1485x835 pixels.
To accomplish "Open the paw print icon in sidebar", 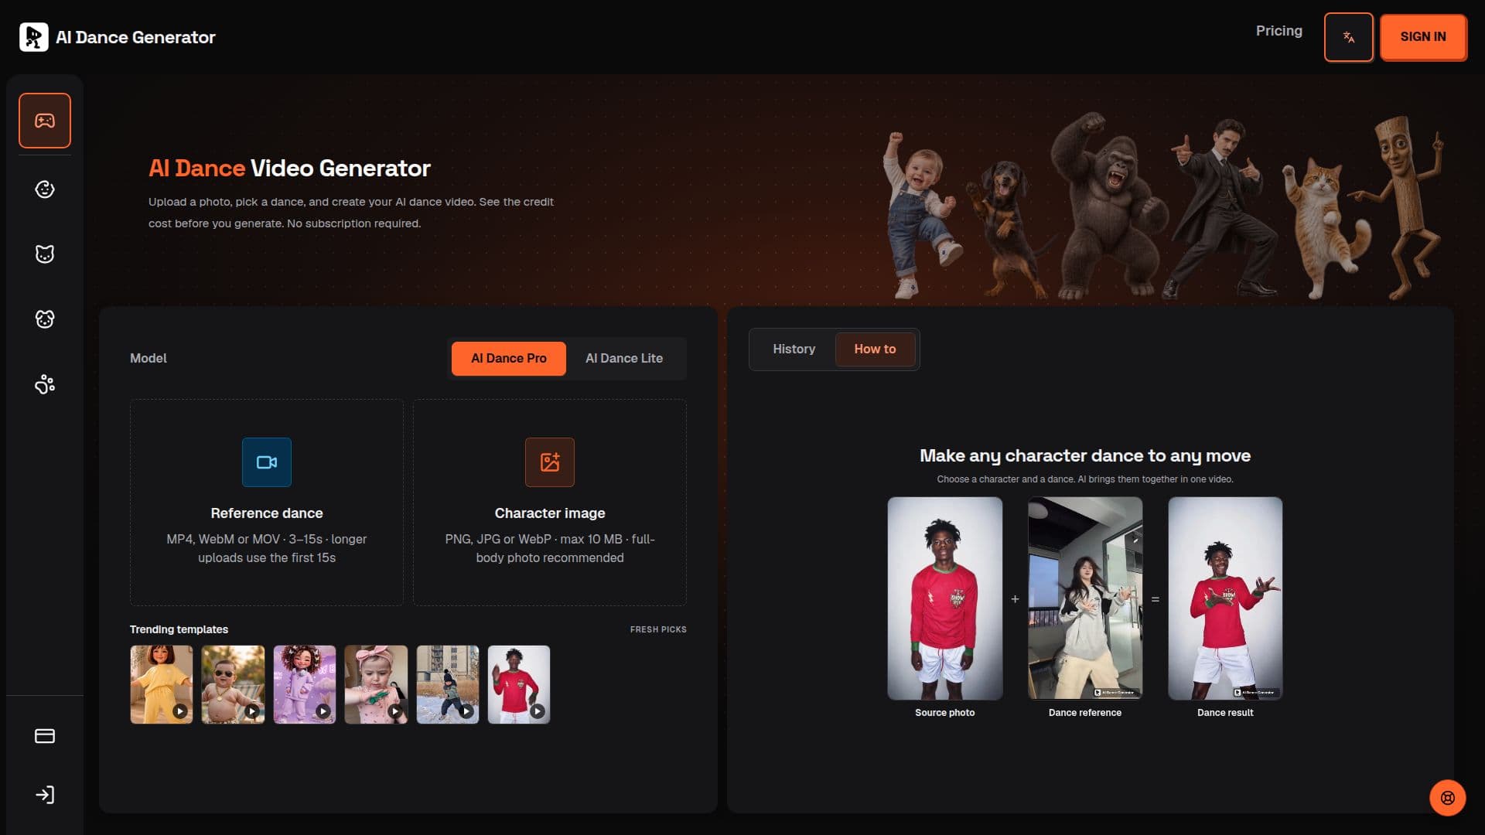I will coord(45,384).
